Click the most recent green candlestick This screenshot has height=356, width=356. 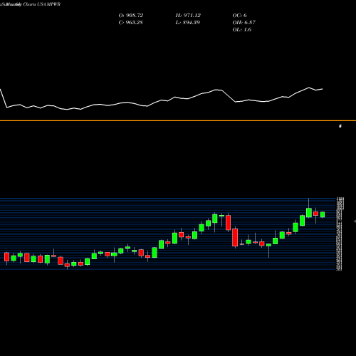coord(323,214)
